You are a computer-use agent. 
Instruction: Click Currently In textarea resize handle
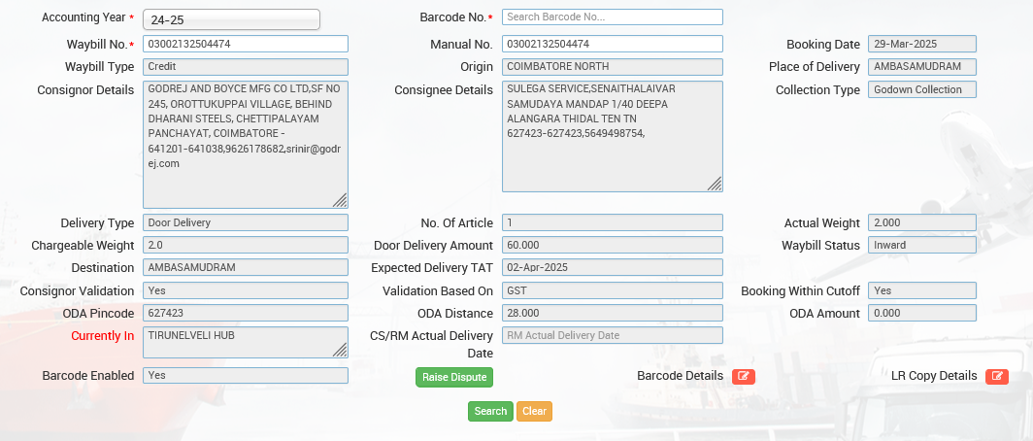[341, 351]
